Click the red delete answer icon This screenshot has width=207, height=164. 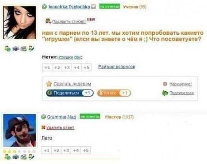click(x=43, y=127)
